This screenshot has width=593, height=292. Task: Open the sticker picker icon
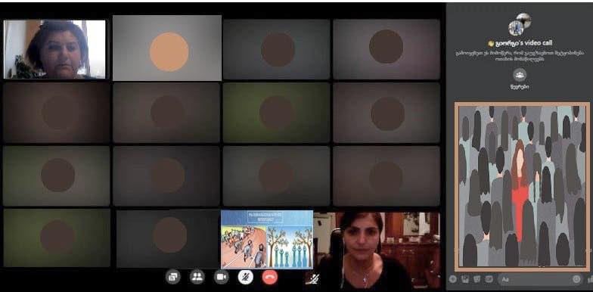click(477, 279)
